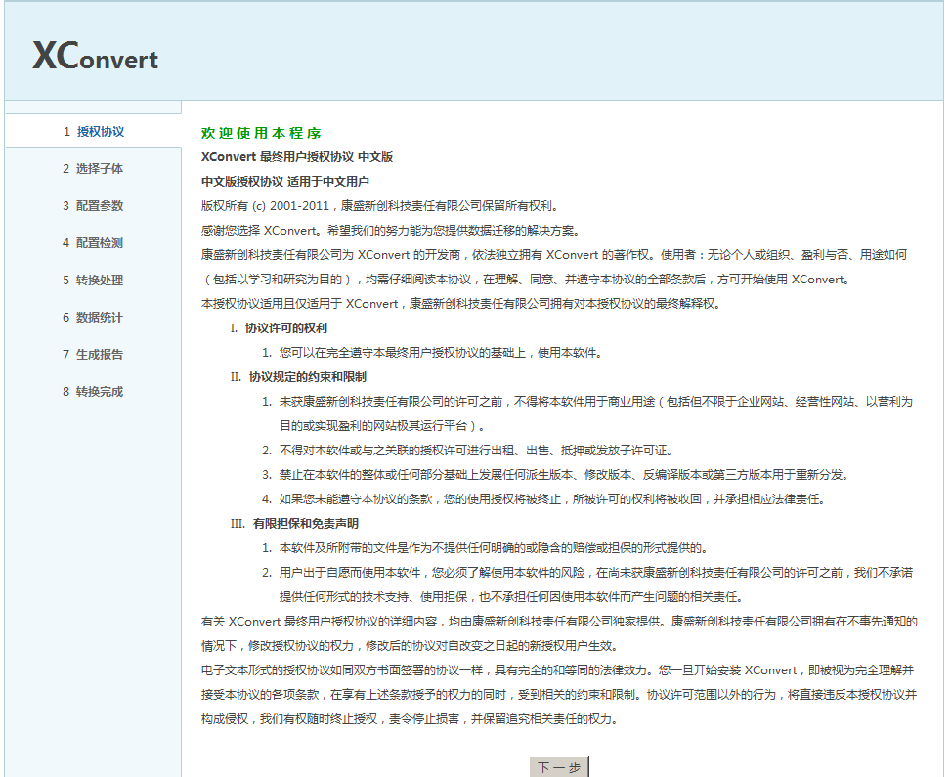Screen dimensions: 952x777
Task: Click the XConvert logo in header
Action: pyautogui.click(x=96, y=57)
